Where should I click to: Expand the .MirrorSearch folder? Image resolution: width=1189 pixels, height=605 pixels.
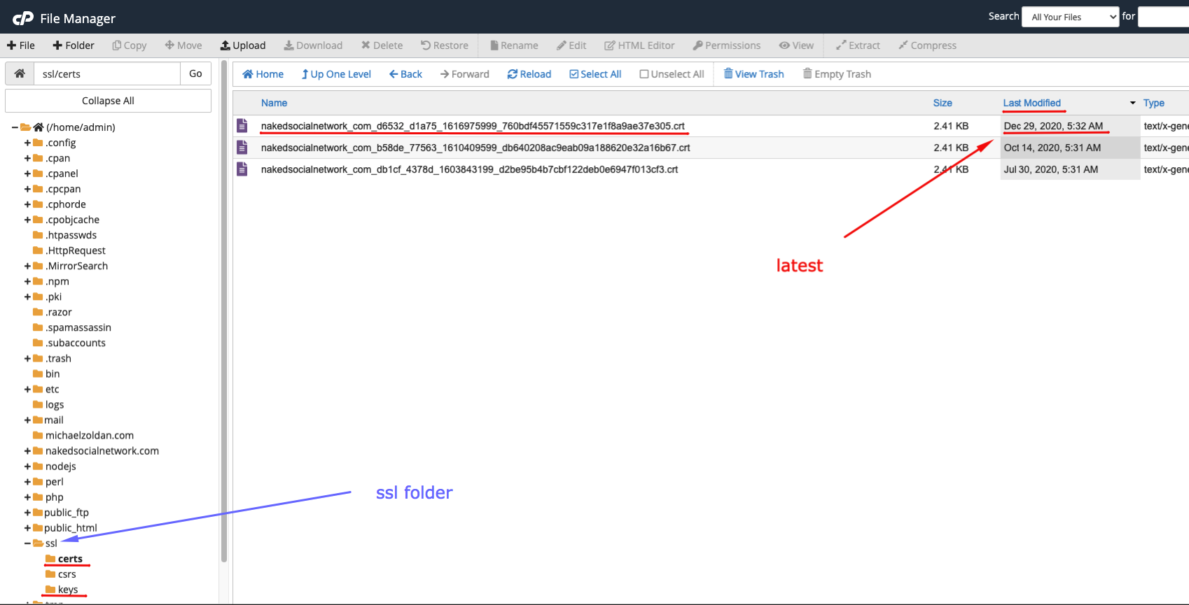pyautogui.click(x=28, y=266)
